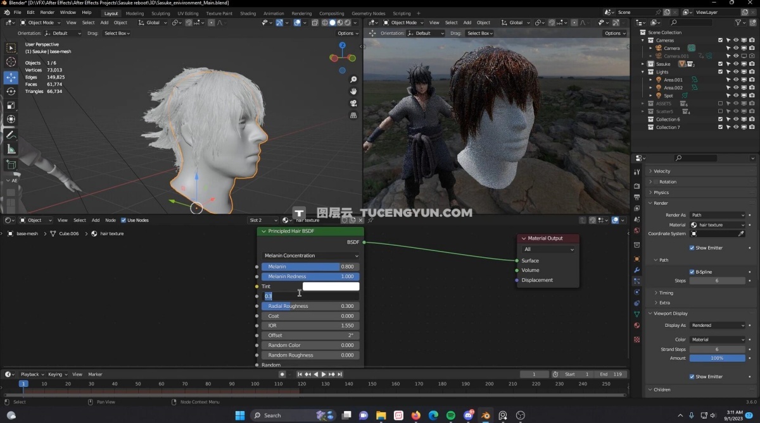
Task: Toggle the B-Spline checkbox
Action: pyautogui.click(x=692, y=272)
